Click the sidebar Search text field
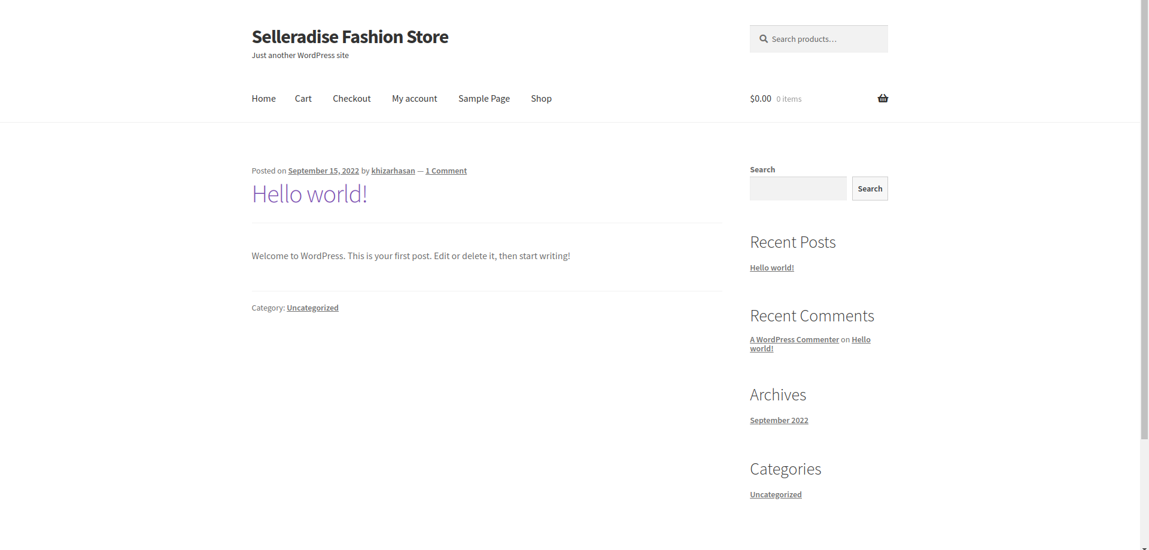The image size is (1149, 550). (798, 189)
